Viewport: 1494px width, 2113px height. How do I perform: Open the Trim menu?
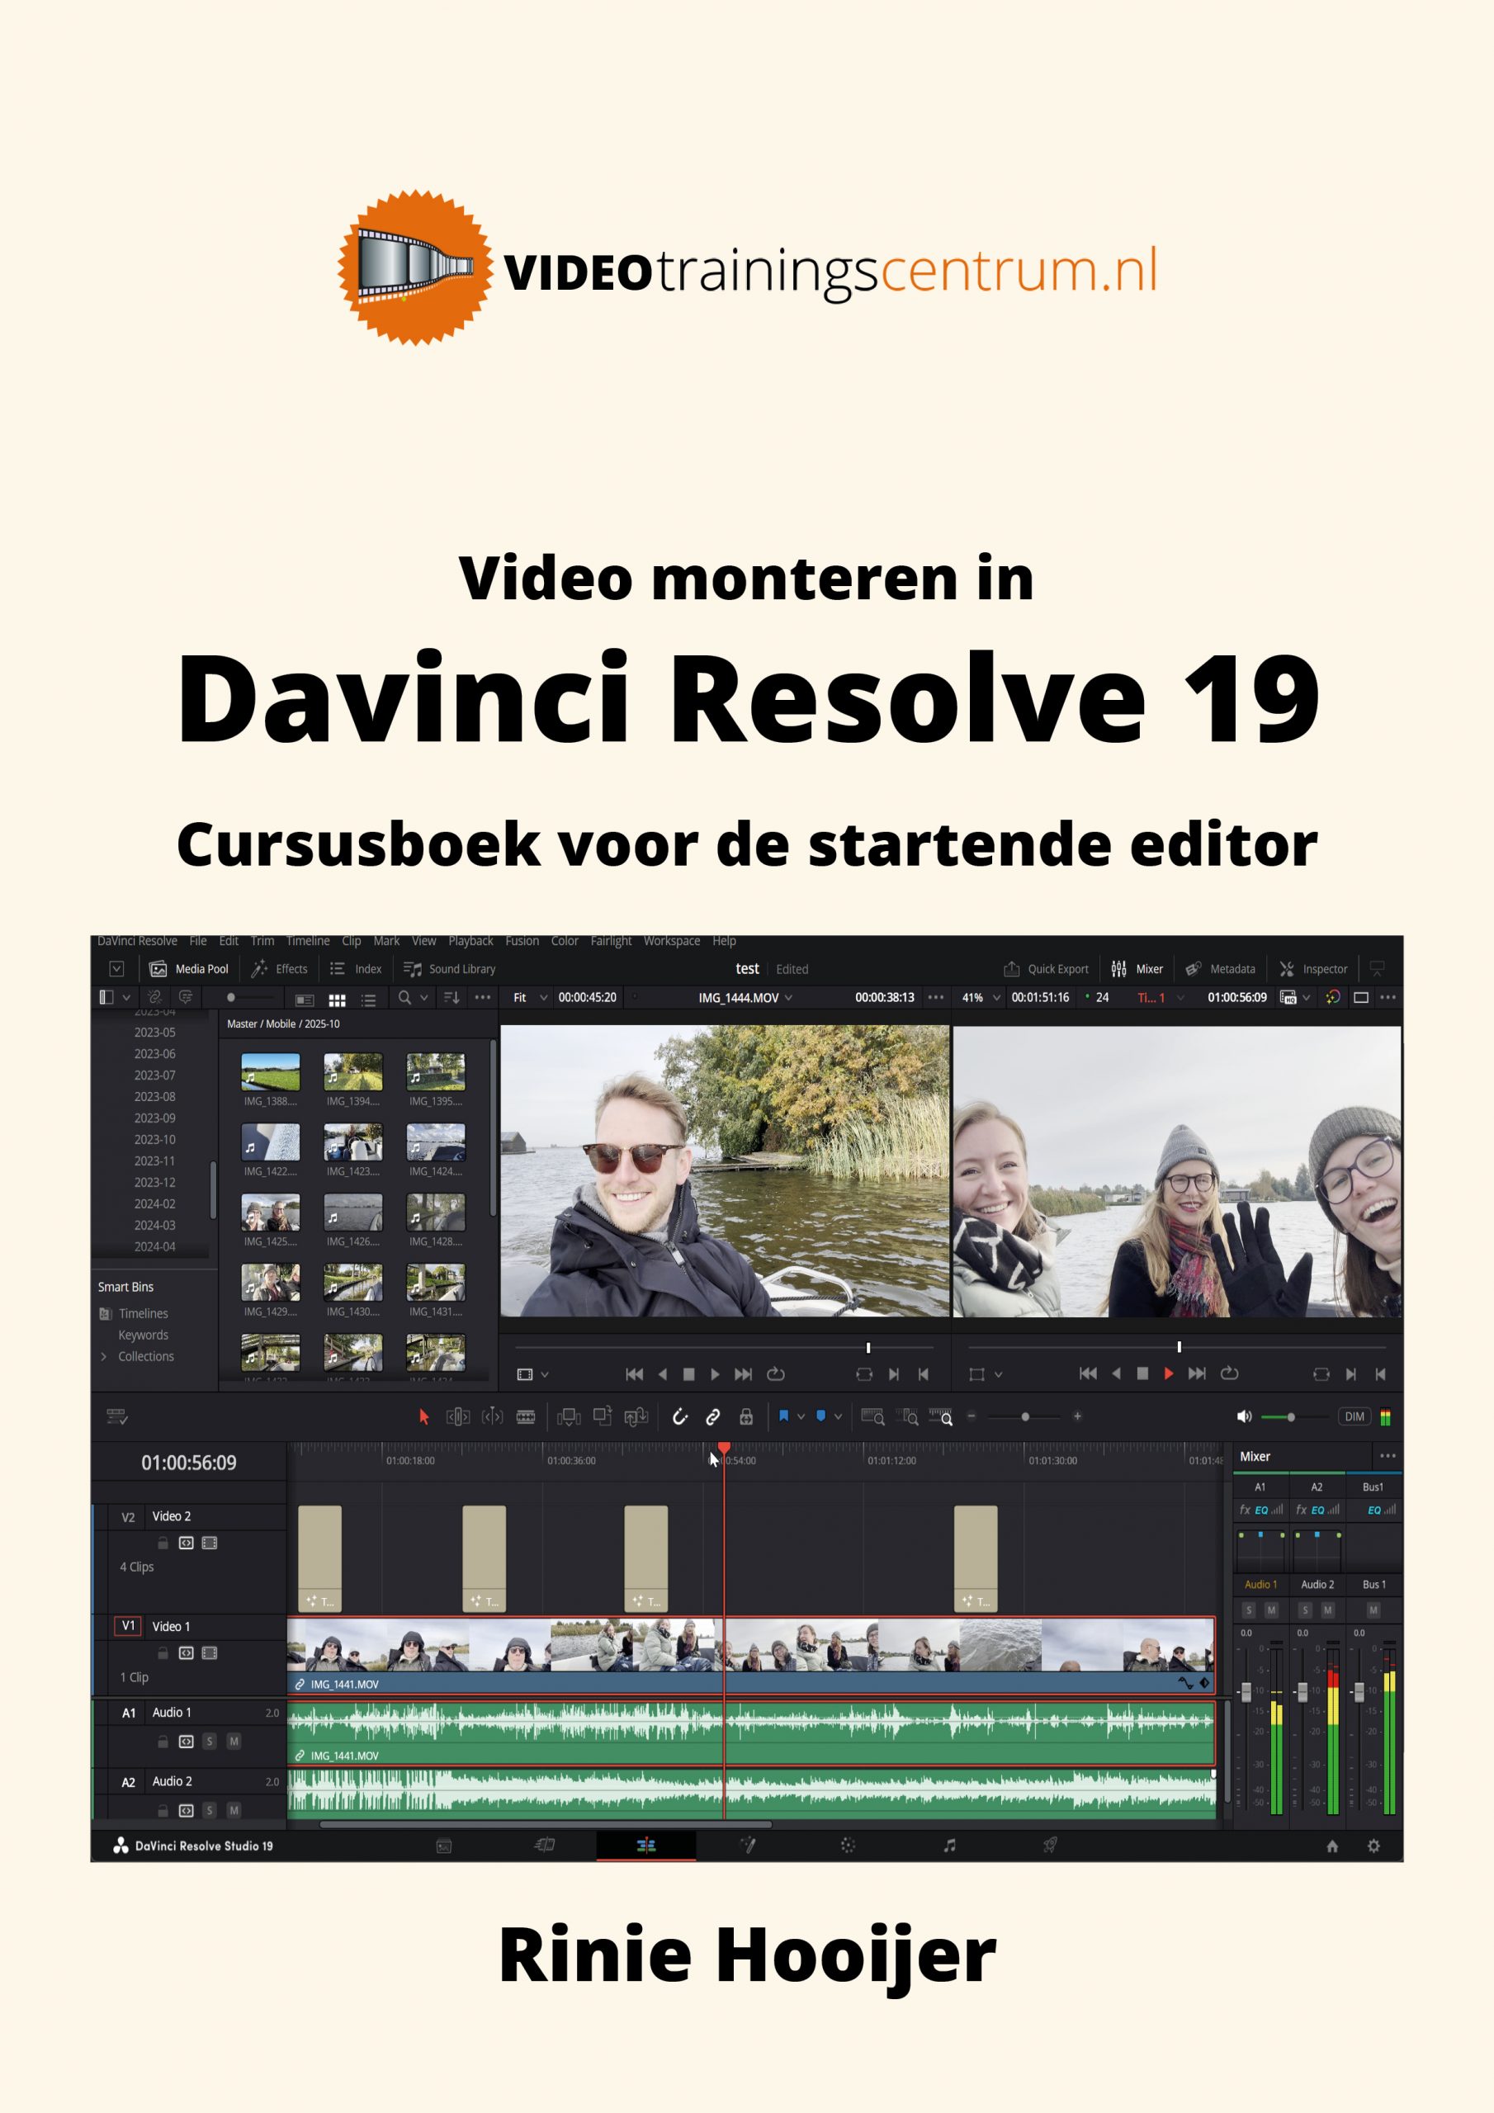(x=262, y=941)
